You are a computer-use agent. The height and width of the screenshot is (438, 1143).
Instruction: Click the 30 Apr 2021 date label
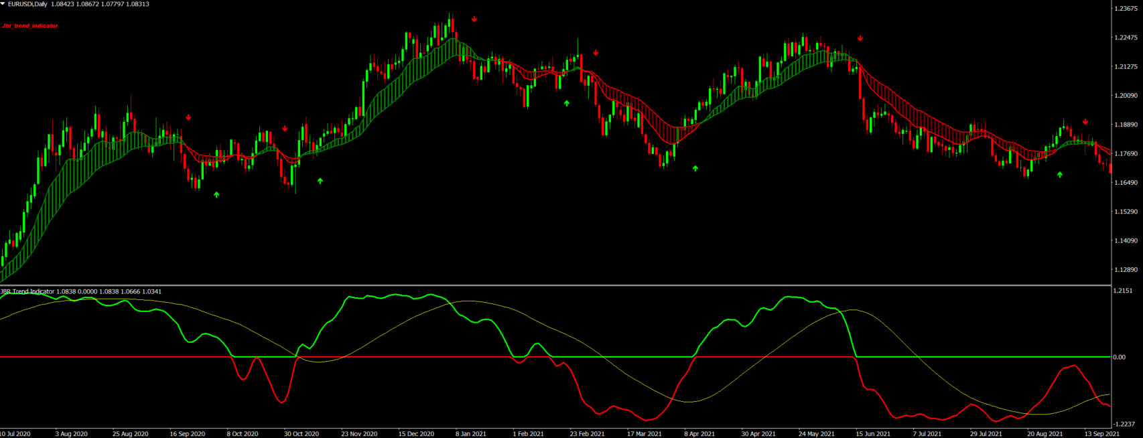point(758,434)
